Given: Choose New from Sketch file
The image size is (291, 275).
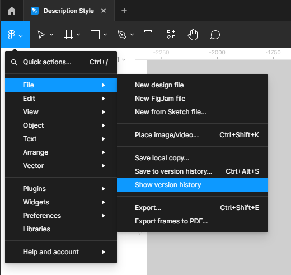Looking at the screenshot, I should pos(193,112).
